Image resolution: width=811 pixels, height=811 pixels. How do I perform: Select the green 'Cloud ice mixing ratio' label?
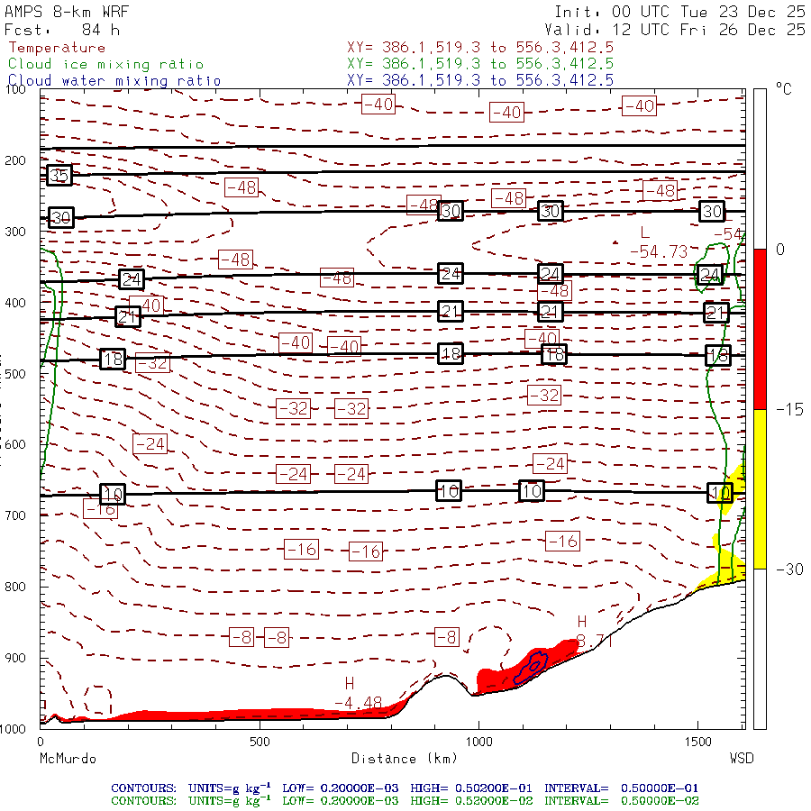106,64
